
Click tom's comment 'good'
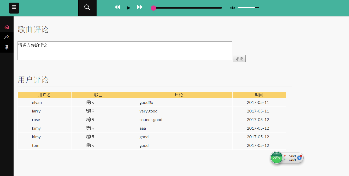pos(144,146)
